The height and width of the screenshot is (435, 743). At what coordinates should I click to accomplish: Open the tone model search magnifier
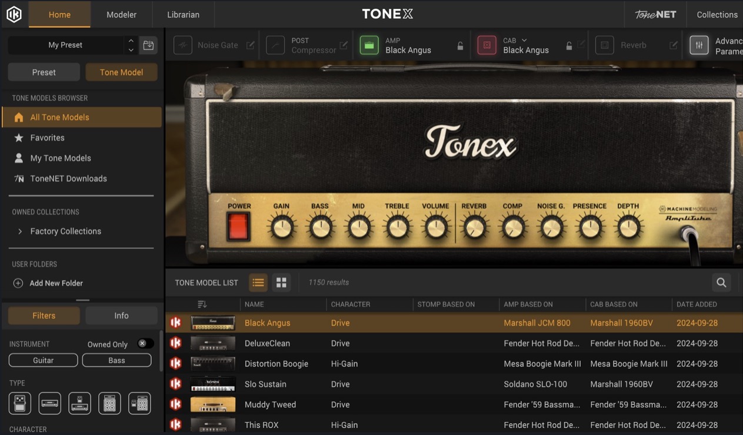tap(721, 283)
